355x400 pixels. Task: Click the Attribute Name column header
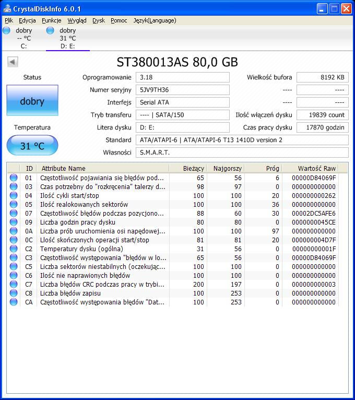point(103,168)
